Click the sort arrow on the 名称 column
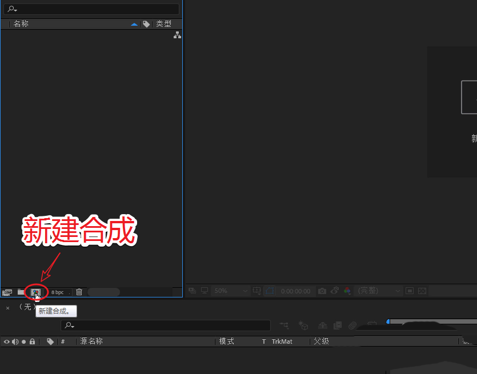The height and width of the screenshot is (374, 477). [x=134, y=23]
